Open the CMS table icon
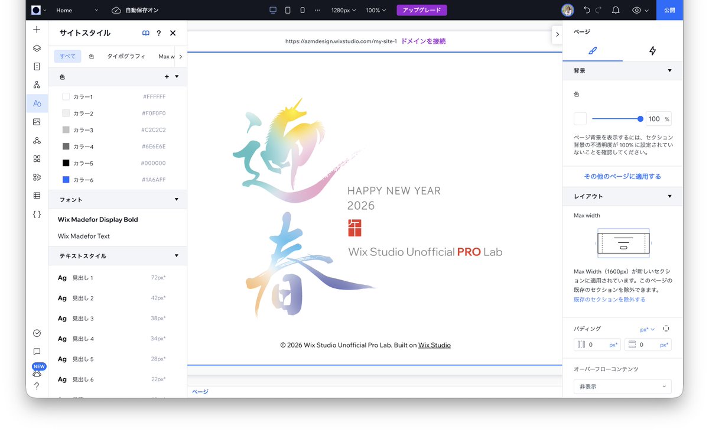The image size is (709, 432). (37, 196)
